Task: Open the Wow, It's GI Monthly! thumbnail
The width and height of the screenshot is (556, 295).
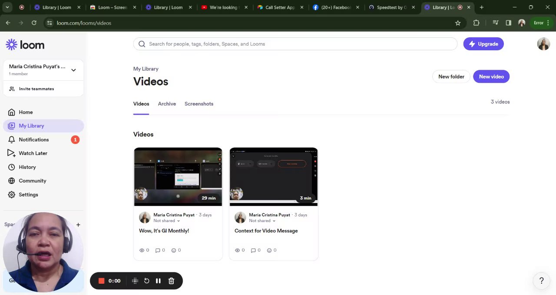Action: coord(178,177)
